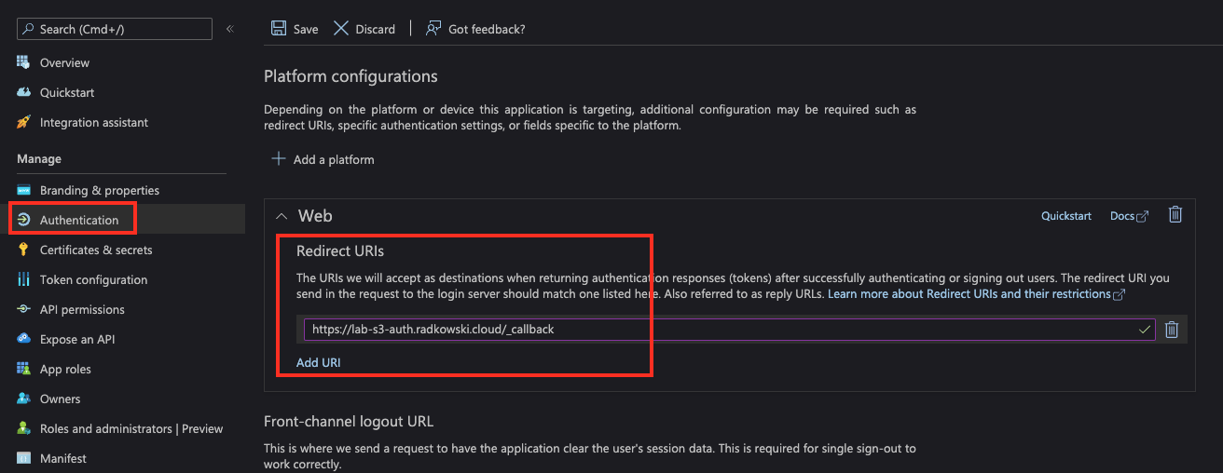Image resolution: width=1223 pixels, height=473 pixels.
Task: Click the Save disk icon
Action: point(278,28)
